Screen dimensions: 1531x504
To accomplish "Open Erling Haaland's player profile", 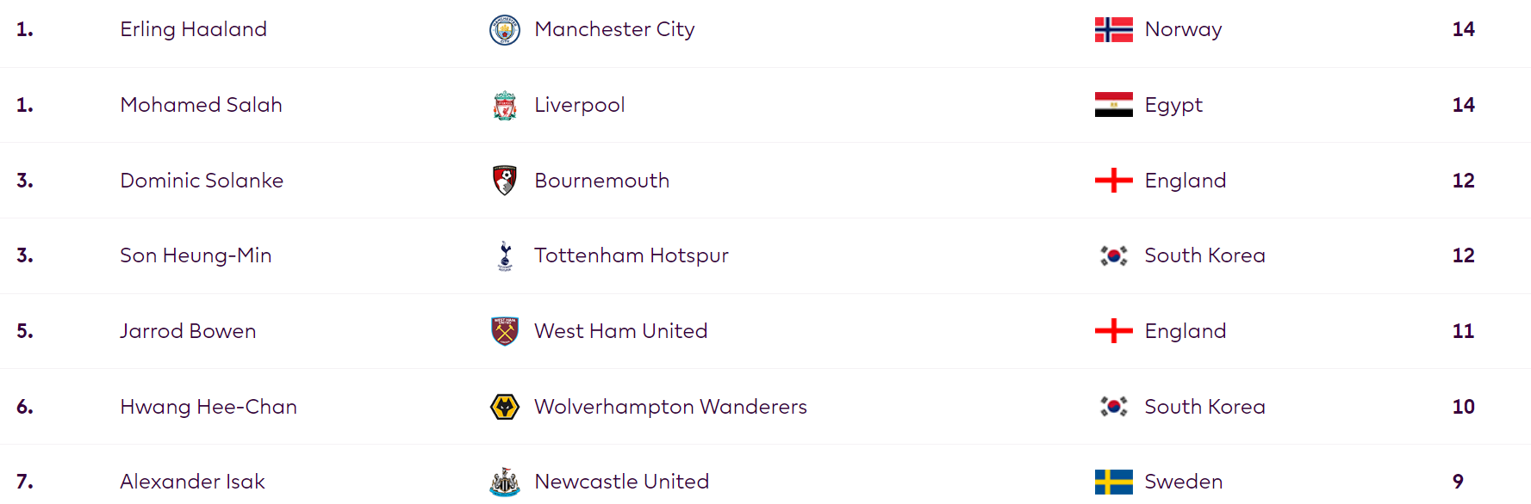I will coord(193,29).
